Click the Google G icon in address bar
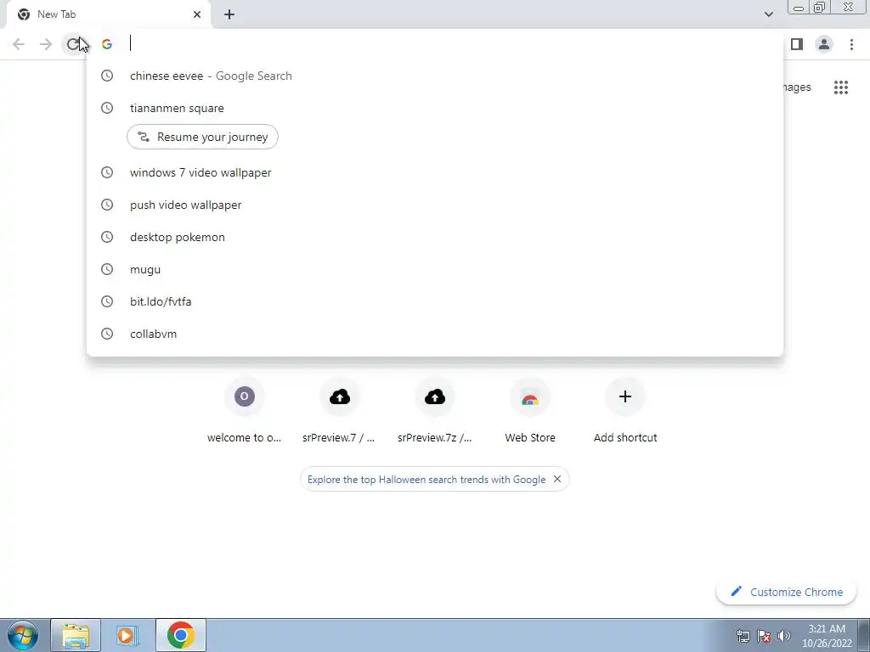870x652 pixels. tap(107, 44)
